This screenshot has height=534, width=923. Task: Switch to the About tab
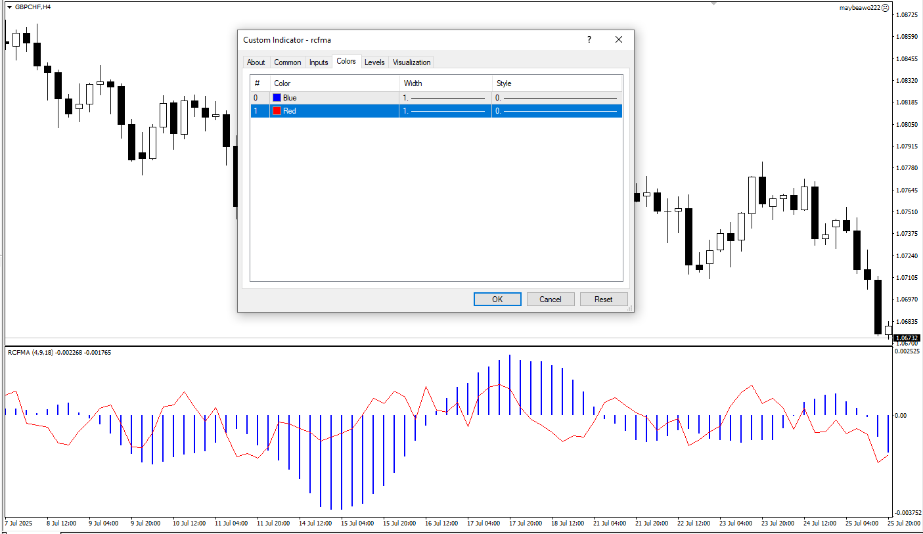256,62
